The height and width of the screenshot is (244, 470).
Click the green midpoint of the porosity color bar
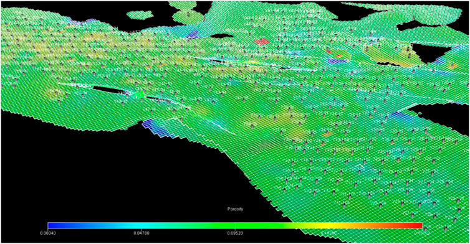tap(235, 225)
